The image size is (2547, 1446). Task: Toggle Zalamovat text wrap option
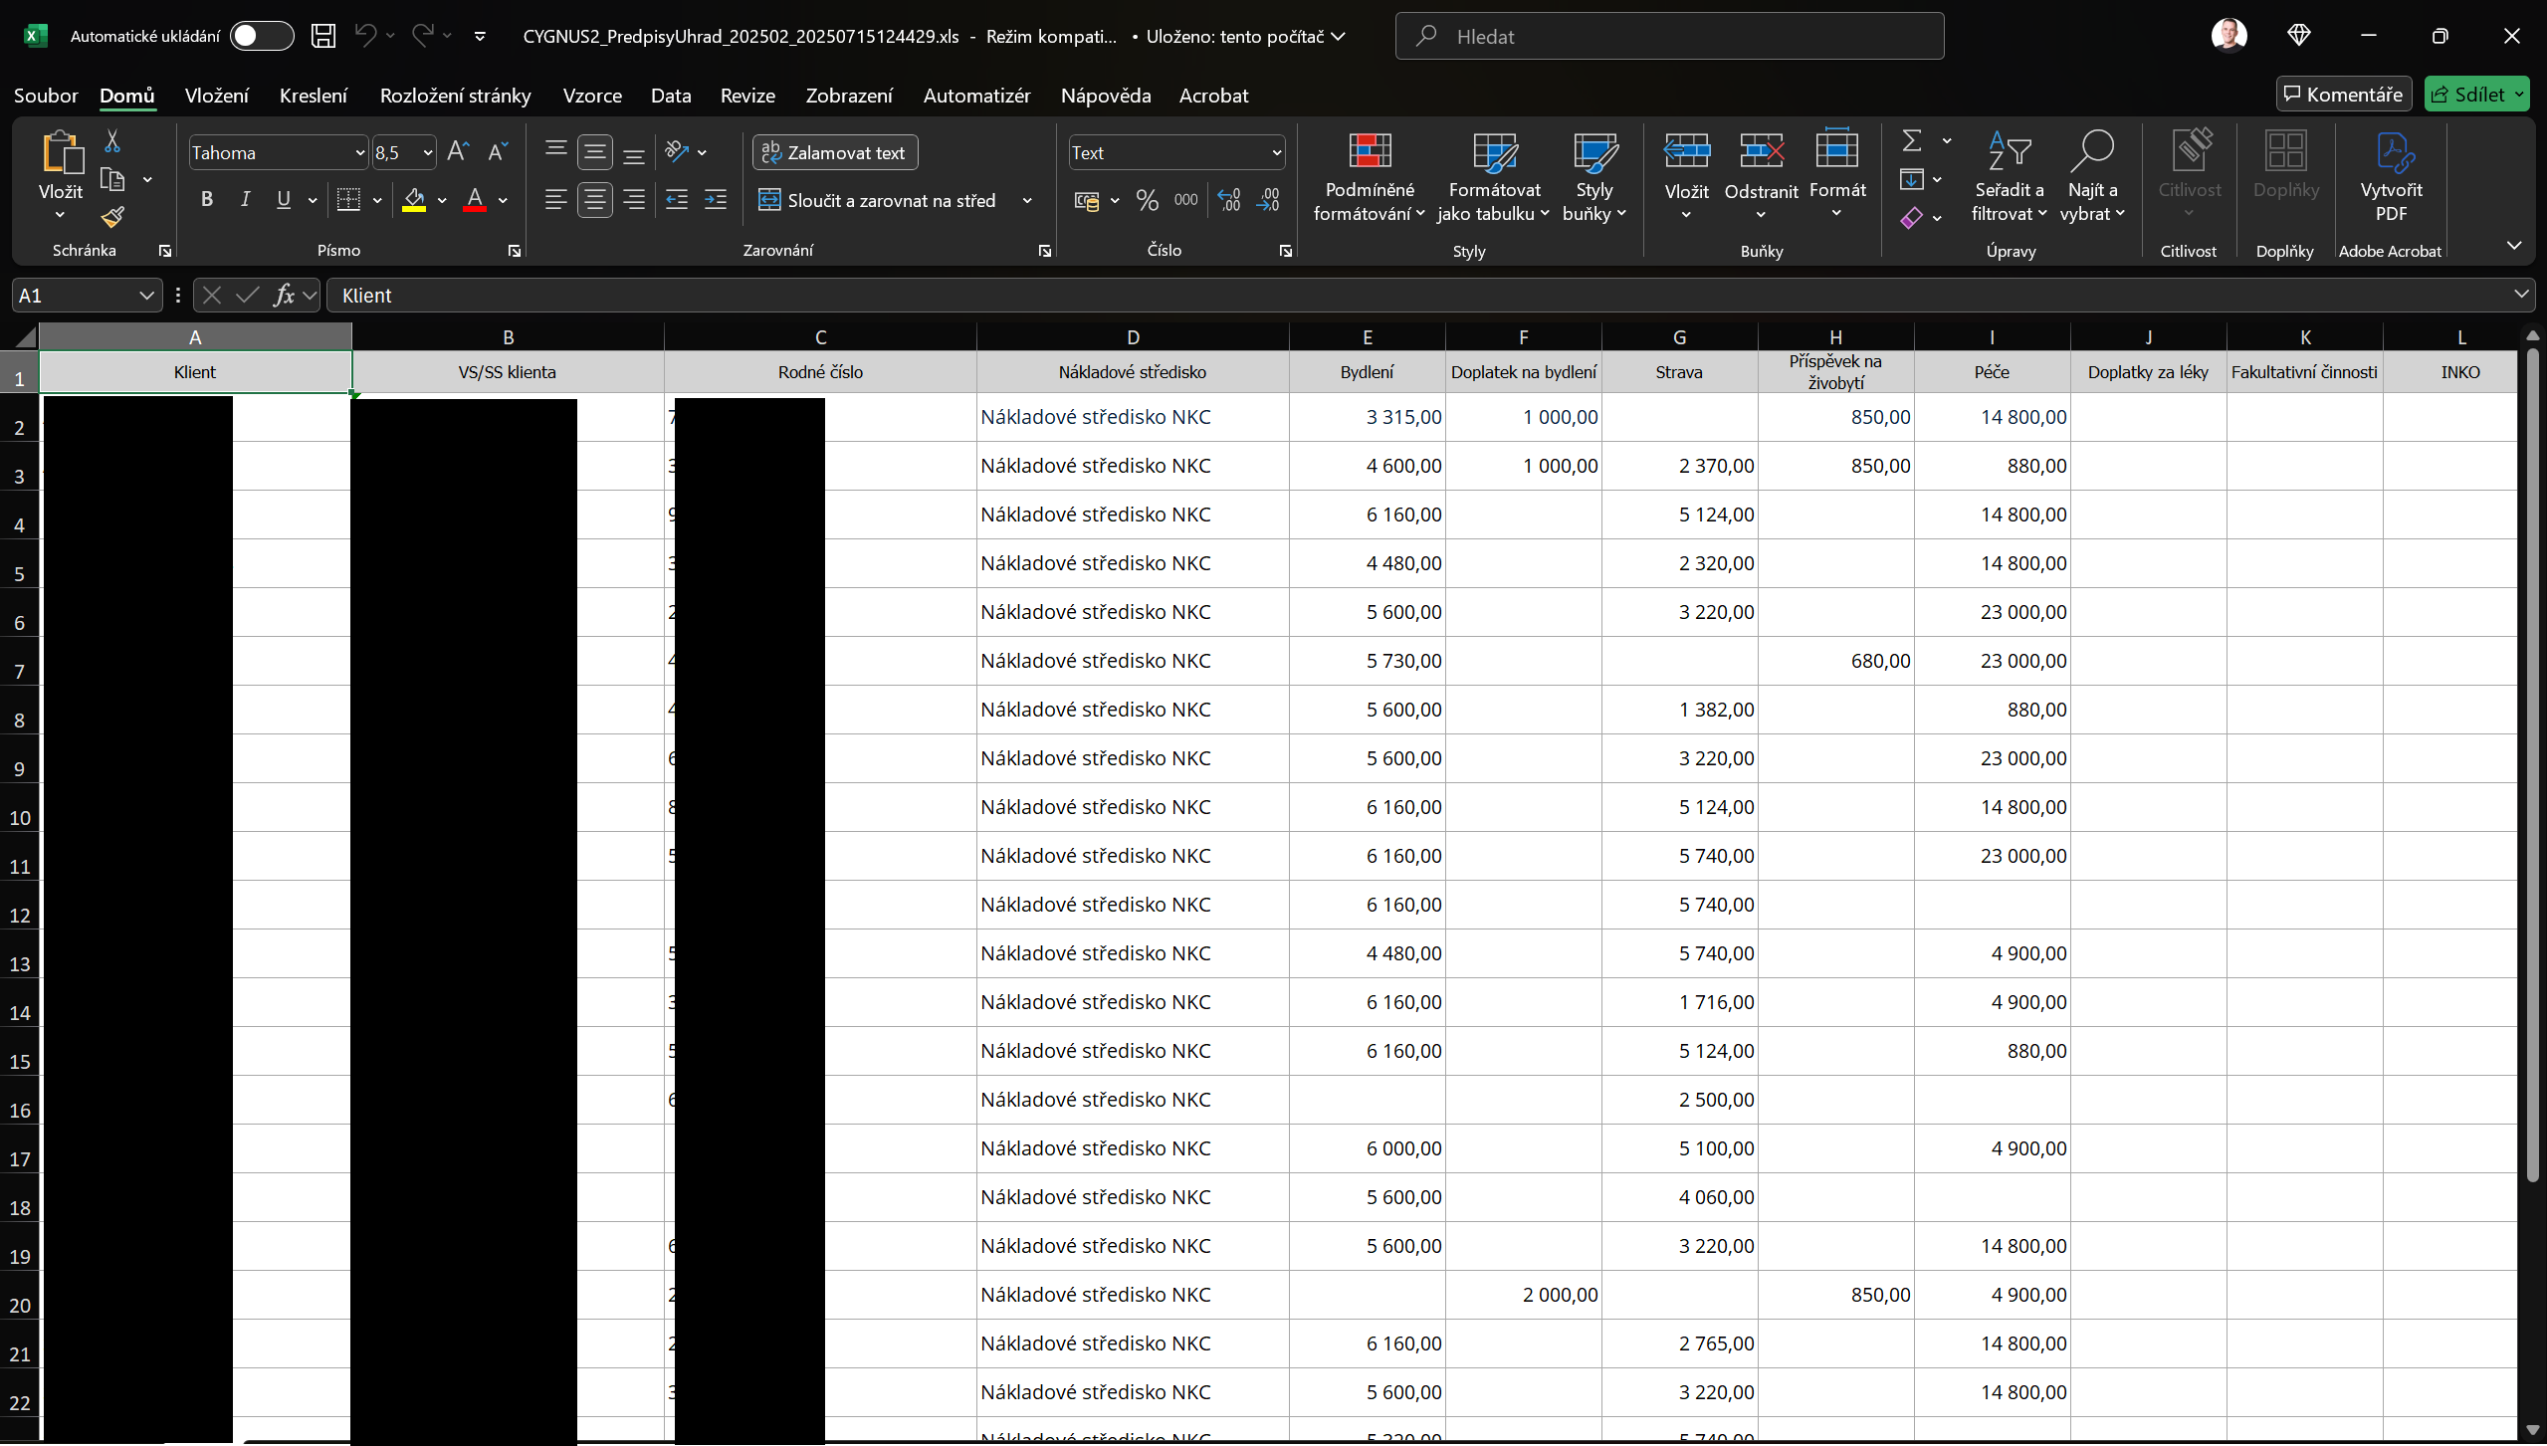(834, 152)
